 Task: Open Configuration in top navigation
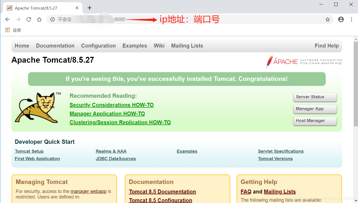(x=98, y=46)
